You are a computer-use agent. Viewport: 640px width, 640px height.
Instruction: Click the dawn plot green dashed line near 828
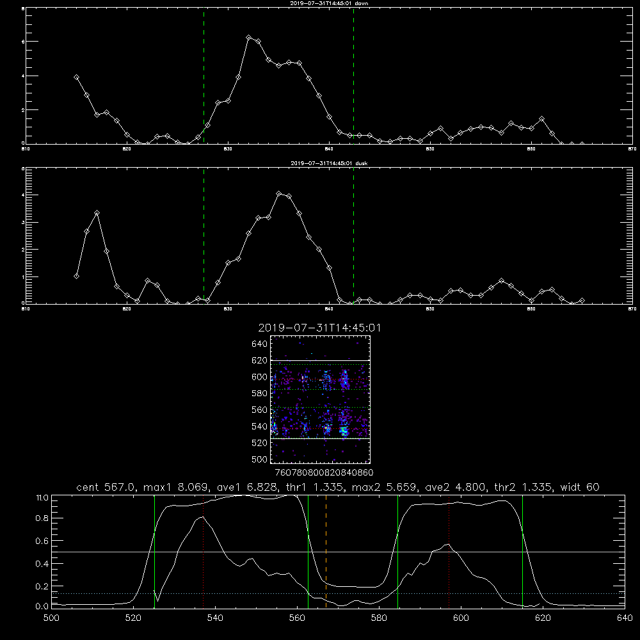coord(204,76)
